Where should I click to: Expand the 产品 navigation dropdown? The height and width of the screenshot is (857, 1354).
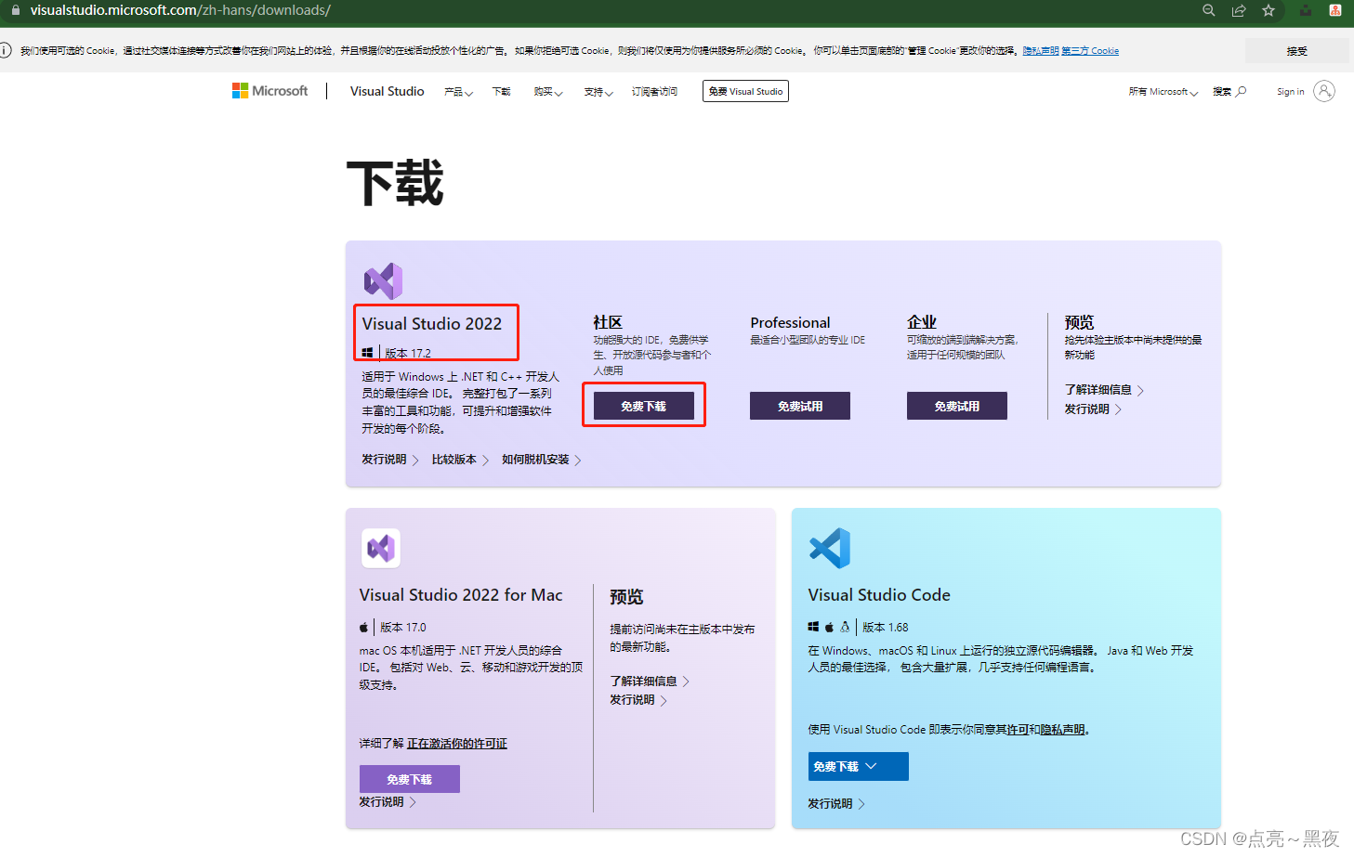pos(458,92)
